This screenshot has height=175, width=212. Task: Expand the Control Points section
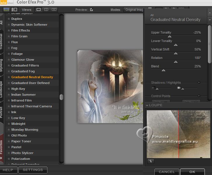tap(199, 96)
